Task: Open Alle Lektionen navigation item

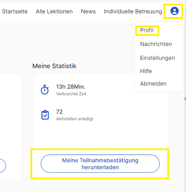Action: [x=54, y=12]
